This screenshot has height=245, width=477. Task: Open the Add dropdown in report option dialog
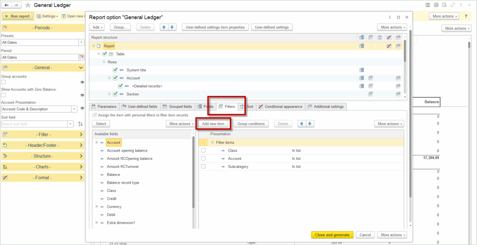pos(95,27)
